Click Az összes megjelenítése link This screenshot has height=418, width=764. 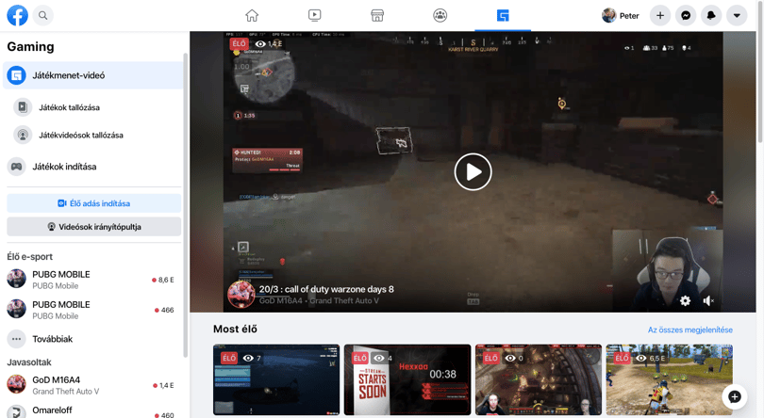pos(689,330)
